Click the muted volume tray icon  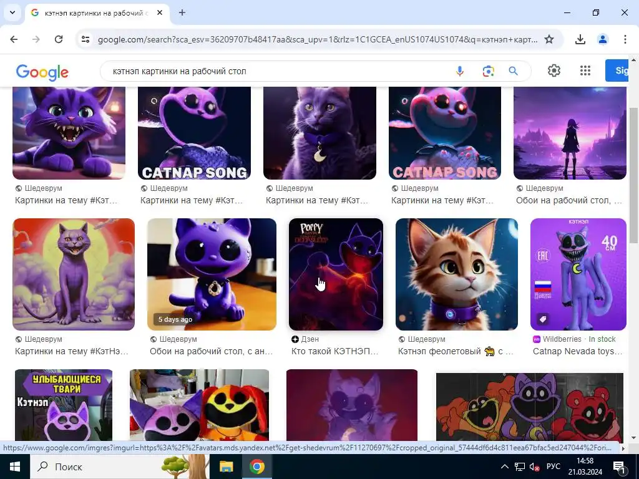click(534, 467)
